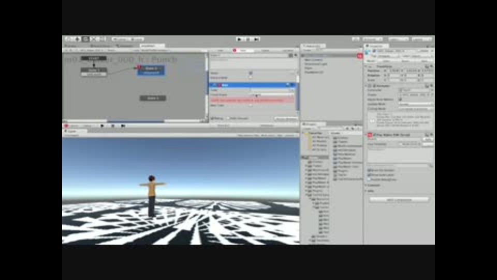
Task: Toggle the Animator component enabled checkbox
Action: point(374,86)
